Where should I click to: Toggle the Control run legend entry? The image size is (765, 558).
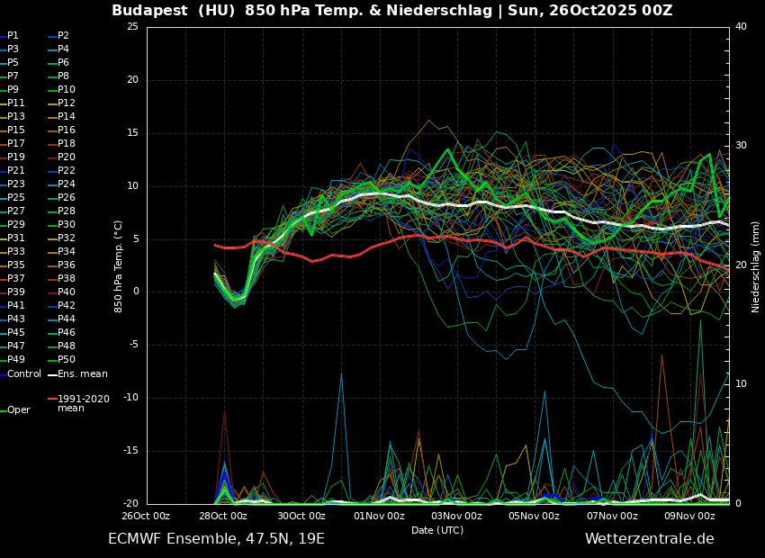pyautogui.click(x=24, y=373)
